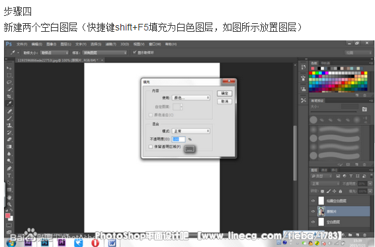This screenshot has width=375, height=247.
Task: Hide the selected photo layer
Action: [x=313, y=211]
